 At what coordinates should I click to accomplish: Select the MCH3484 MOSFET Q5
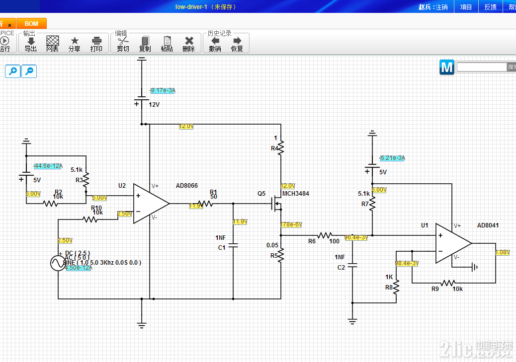(277, 204)
